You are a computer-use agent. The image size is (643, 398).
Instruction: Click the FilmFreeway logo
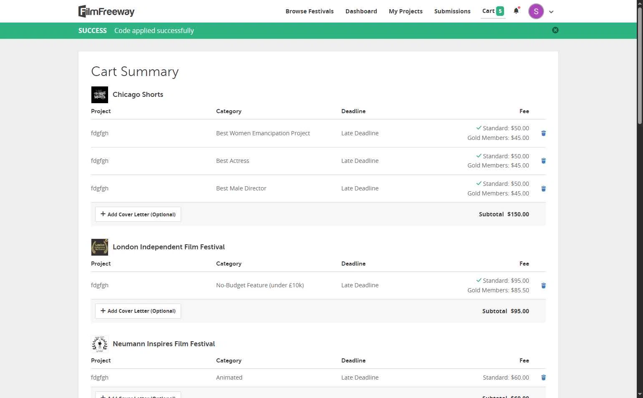106,11
